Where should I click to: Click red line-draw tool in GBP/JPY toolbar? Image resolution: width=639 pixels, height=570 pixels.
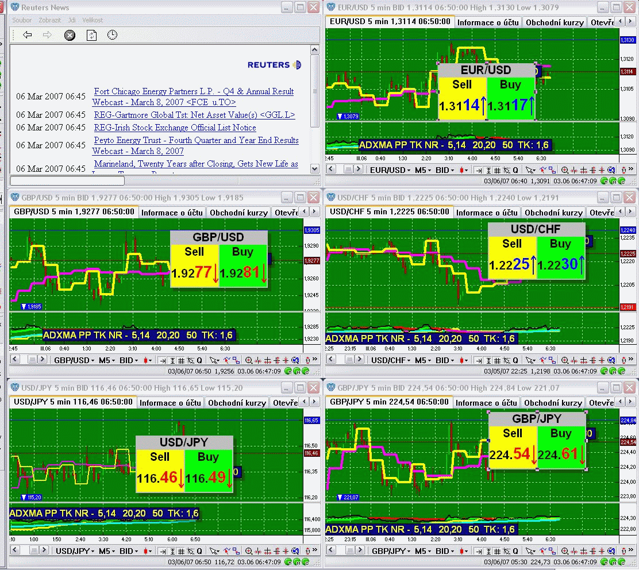click(543, 551)
